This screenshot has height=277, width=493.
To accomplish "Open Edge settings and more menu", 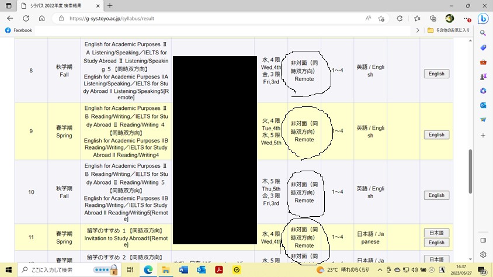I will tap(467, 19).
